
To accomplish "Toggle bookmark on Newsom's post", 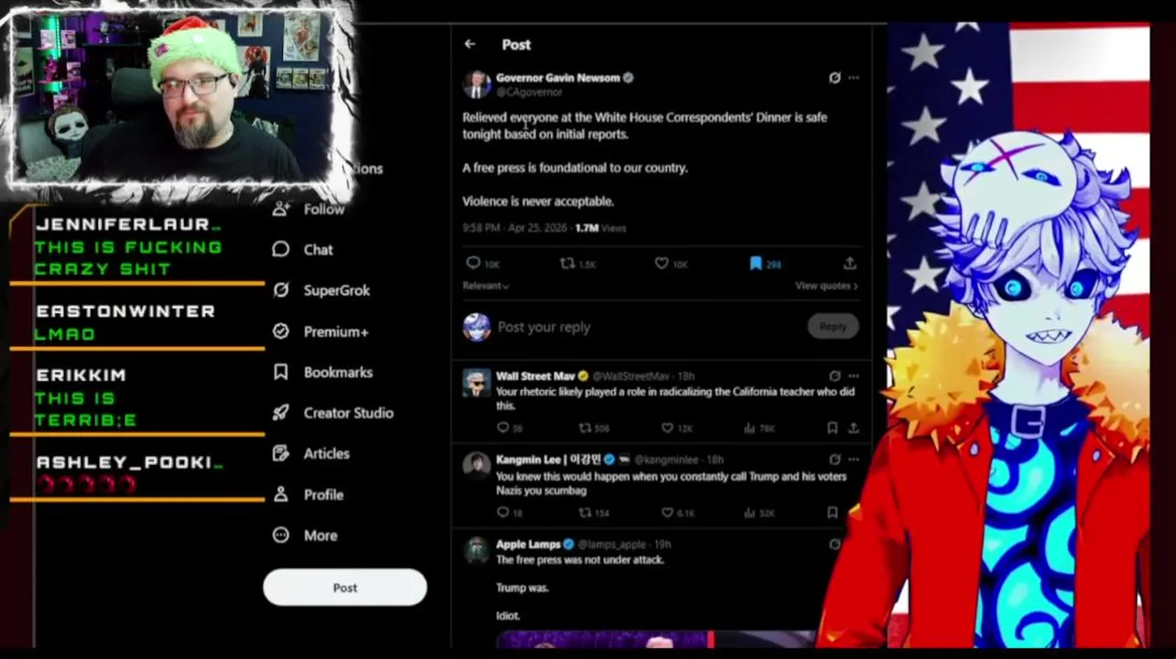I will click(x=756, y=264).
